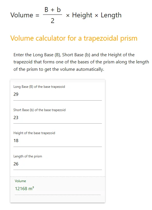152x210 pixels.
Task: Click the "Length of the prism" label
Action: [x=28, y=156]
